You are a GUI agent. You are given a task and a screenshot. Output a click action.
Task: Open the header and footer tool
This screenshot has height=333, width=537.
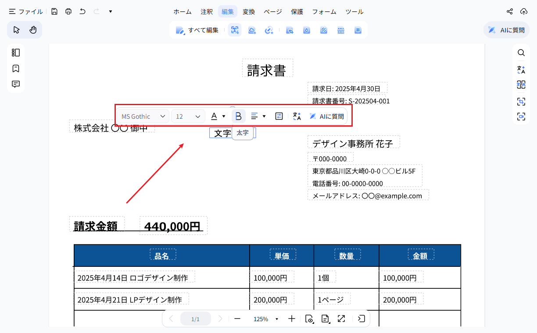(x=341, y=30)
